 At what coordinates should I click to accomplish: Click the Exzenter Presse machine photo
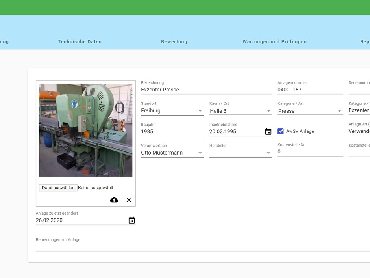[x=86, y=130]
